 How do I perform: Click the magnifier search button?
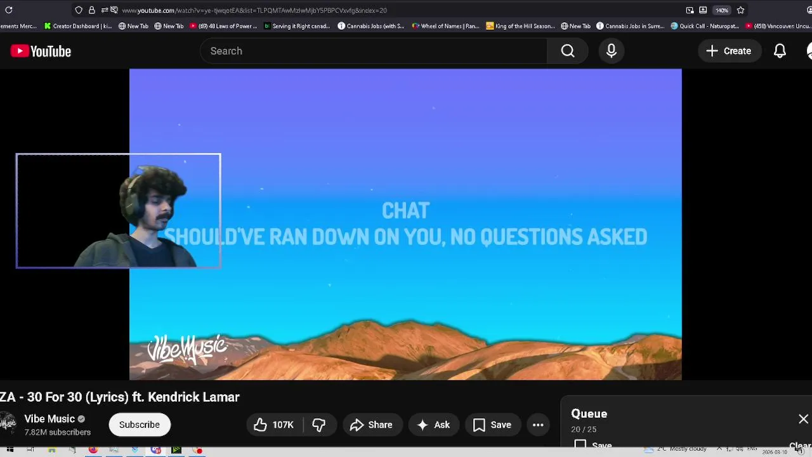pos(568,51)
